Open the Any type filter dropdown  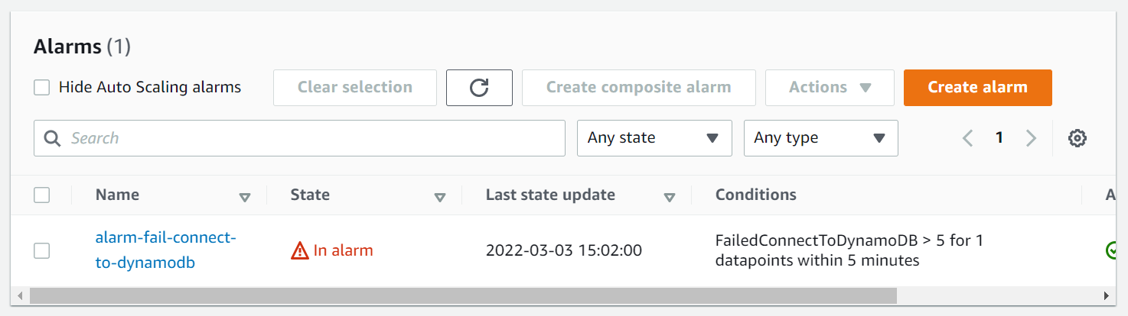tap(820, 138)
